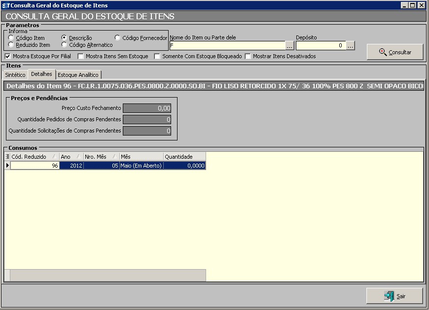This screenshot has height=310, width=429.
Task: Switch to the Sintético tab
Action: (x=15, y=74)
